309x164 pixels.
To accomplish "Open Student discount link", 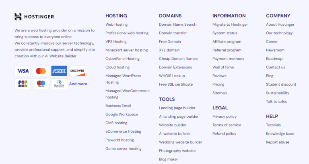I will click(281, 84).
